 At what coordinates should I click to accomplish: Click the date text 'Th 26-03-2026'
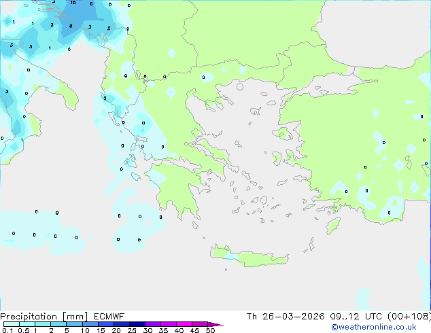pyautogui.click(x=286, y=317)
